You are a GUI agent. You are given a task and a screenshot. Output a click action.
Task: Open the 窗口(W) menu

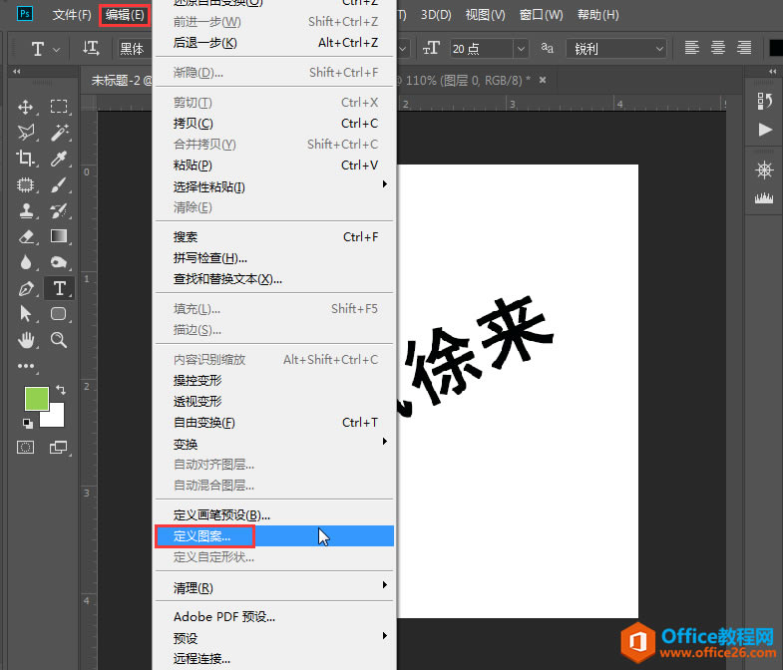click(x=541, y=15)
